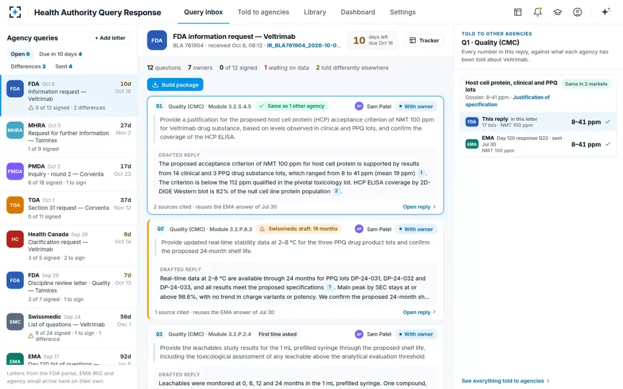Select EMA Day 120 list letter
The width and height of the screenshot is (623, 389).
[69, 357]
